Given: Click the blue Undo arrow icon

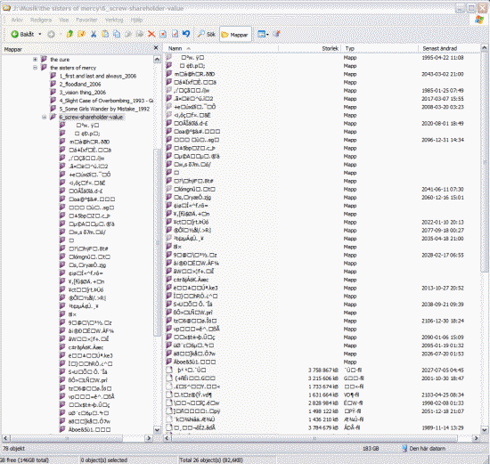Looking at the screenshot, I should (186, 34).
